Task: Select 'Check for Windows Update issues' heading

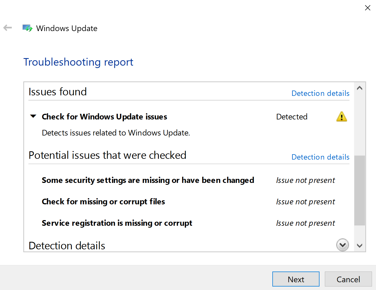Action: pyautogui.click(x=104, y=117)
